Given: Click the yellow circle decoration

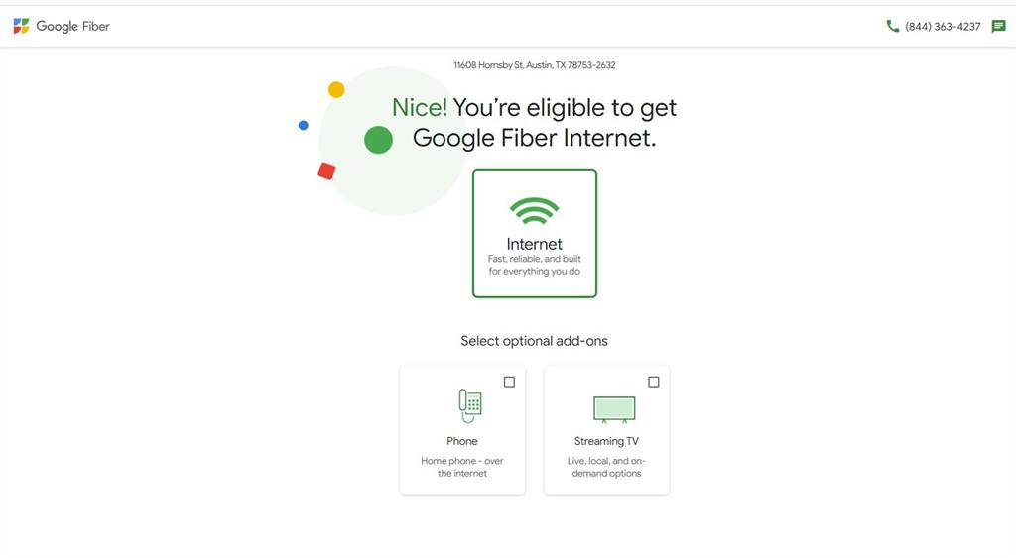Looking at the screenshot, I should 336,90.
